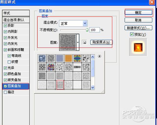The image size is (157, 125).
Task: Click the pattern list scroll down arrow
Action: 93,87
